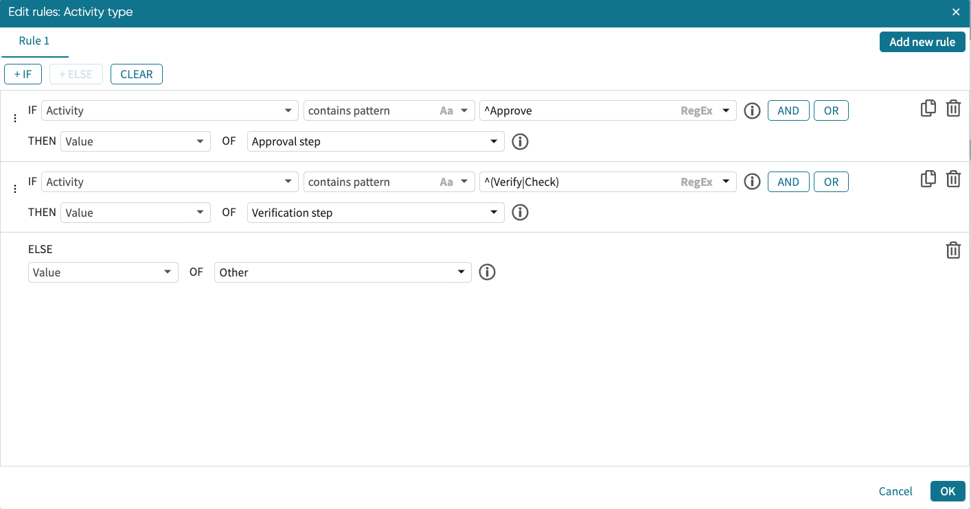Toggle case sensitivity Aa in first condition
This screenshot has width=971, height=509.
446,110
